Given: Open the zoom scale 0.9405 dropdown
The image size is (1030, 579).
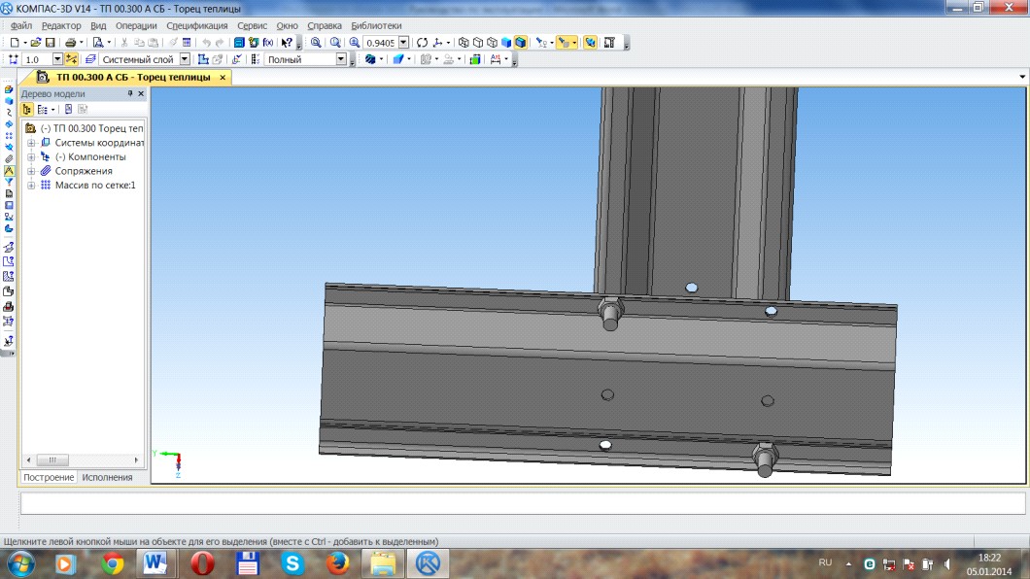Looking at the screenshot, I should (403, 43).
